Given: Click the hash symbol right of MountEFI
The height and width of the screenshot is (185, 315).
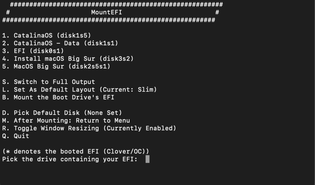Looking at the screenshot, I should 217,13.
